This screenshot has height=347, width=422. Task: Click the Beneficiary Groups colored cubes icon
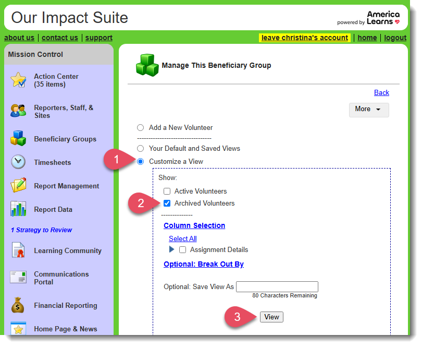(x=18, y=138)
